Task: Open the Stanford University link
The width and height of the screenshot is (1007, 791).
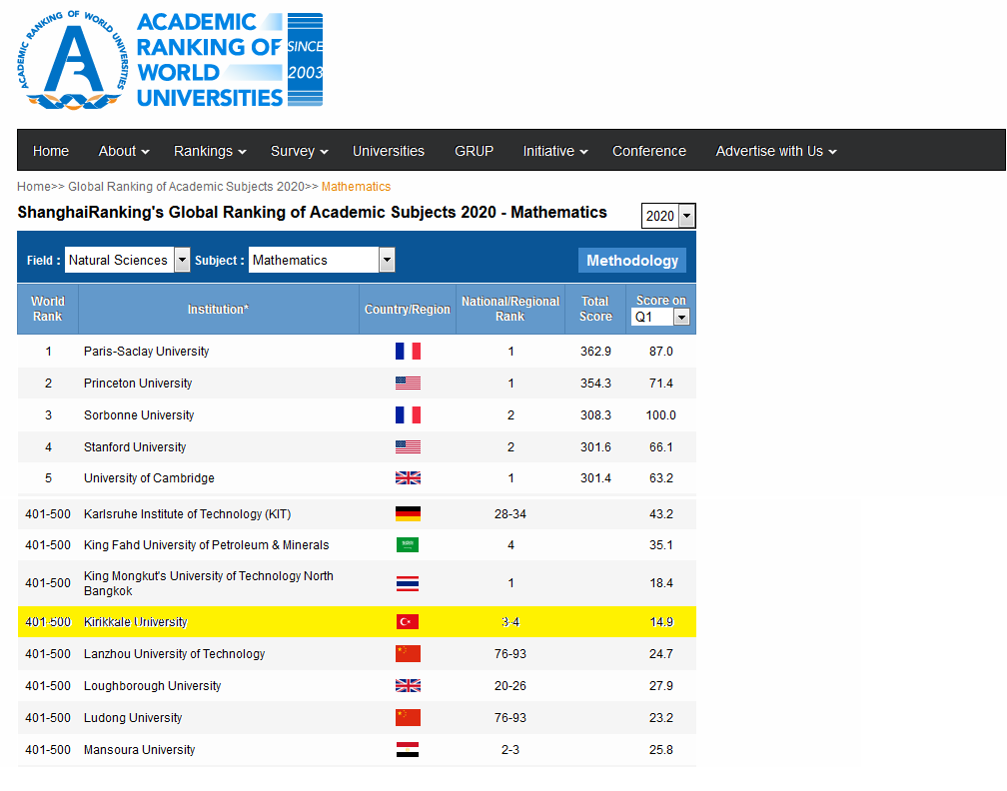Action: tap(135, 447)
